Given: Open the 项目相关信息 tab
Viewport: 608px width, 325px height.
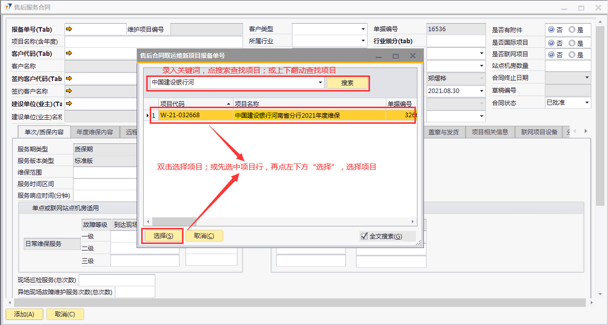Looking at the screenshot, I should click(x=490, y=132).
